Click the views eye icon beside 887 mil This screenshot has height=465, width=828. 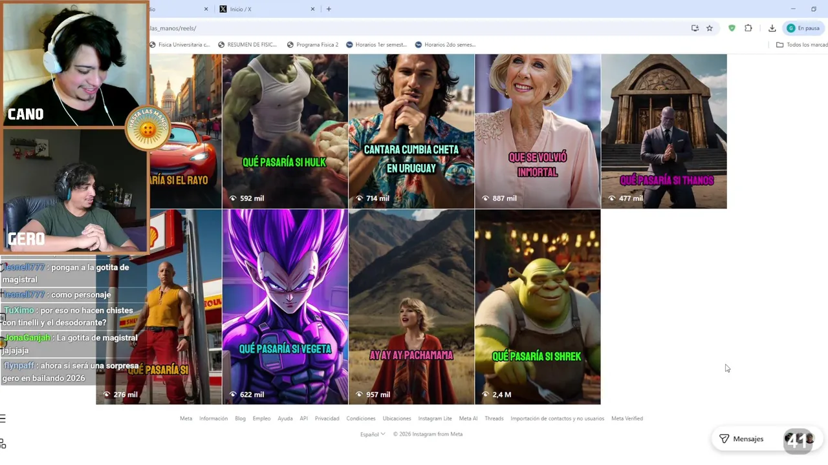click(x=486, y=198)
